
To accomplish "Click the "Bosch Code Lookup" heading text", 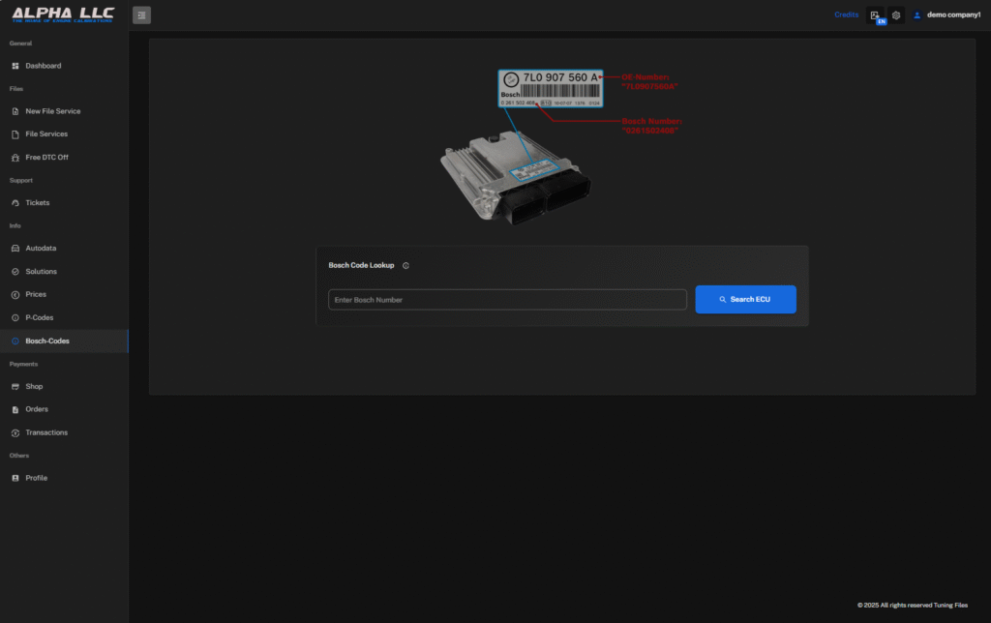I will point(361,265).
